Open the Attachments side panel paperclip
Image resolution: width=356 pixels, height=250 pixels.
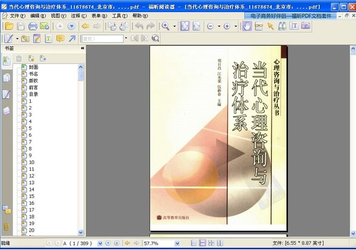pyautogui.click(x=7, y=226)
